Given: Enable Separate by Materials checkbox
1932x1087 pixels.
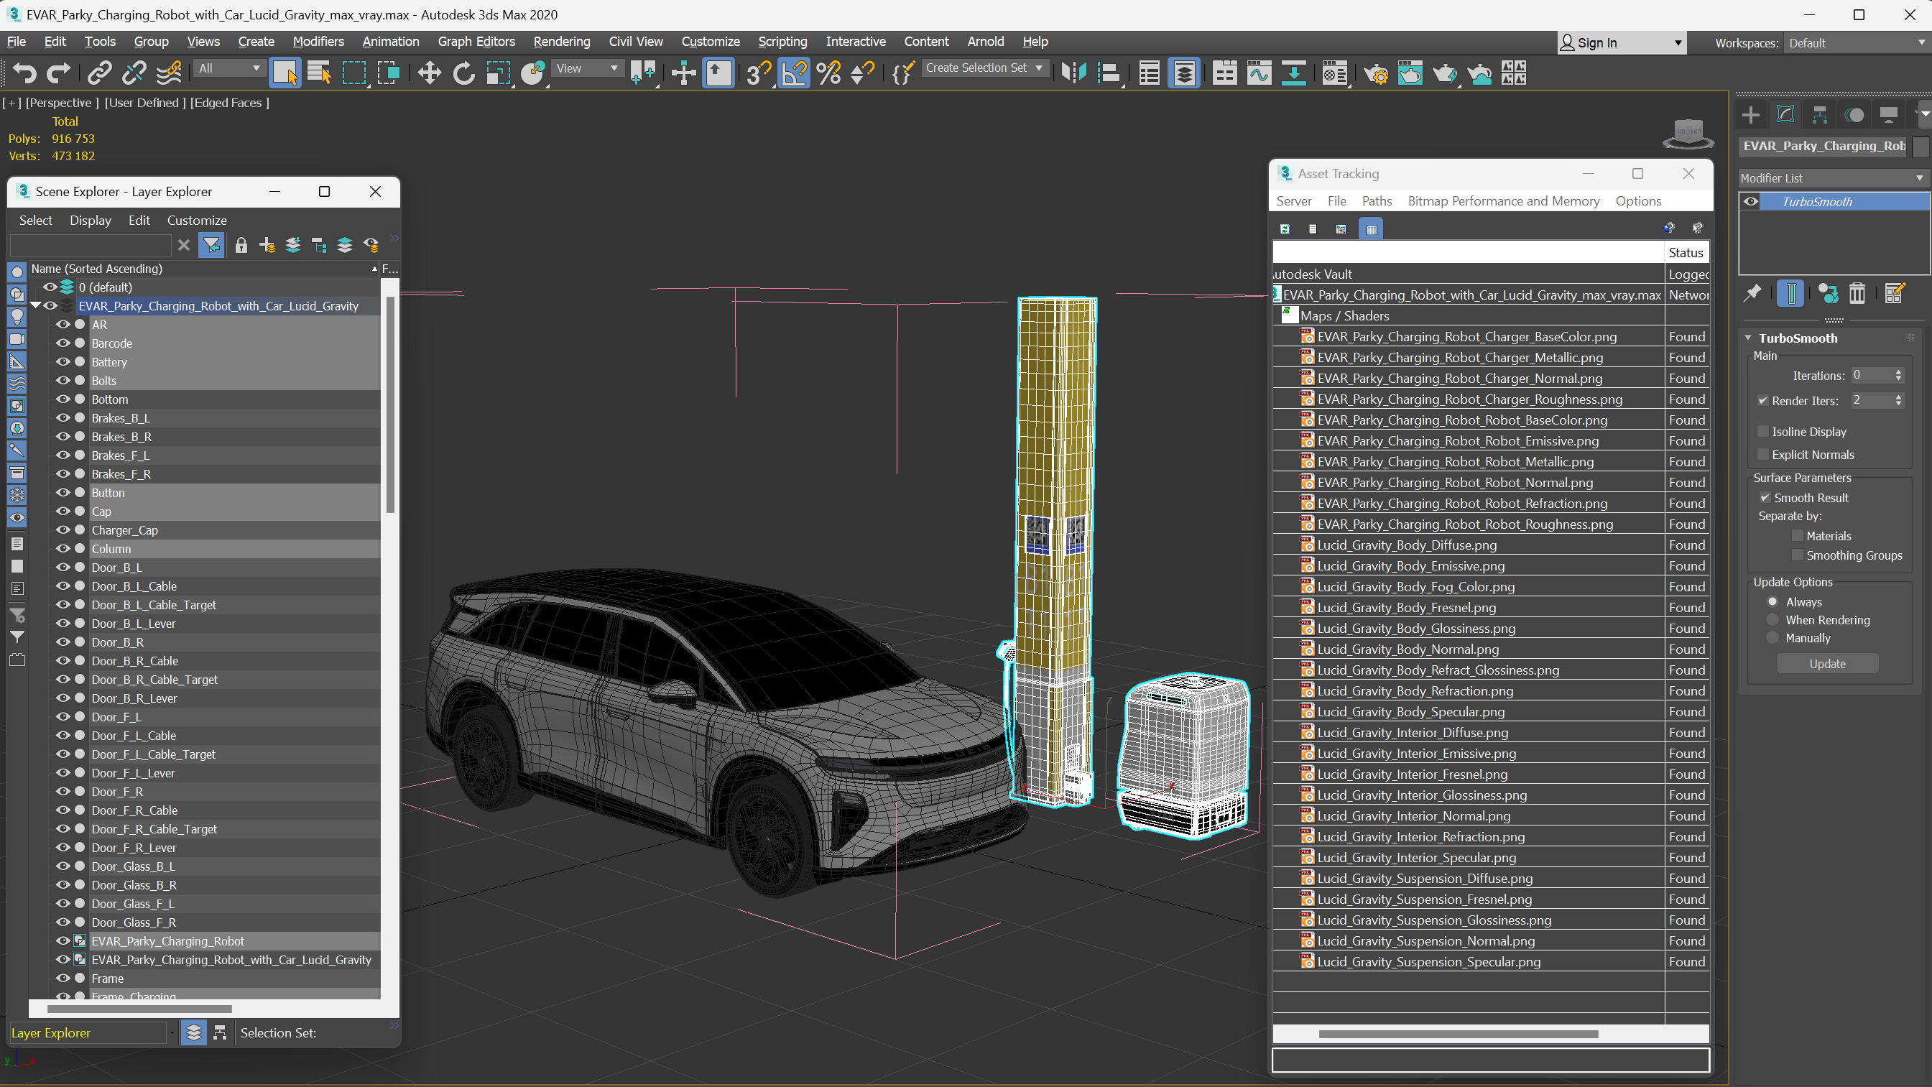Looking at the screenshot, I should [1797, 536].
